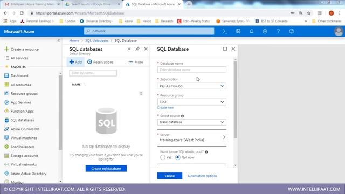The image size is (345, 194).
Task: Open the Azure bookmark folder
Action: tap(126, 21)
